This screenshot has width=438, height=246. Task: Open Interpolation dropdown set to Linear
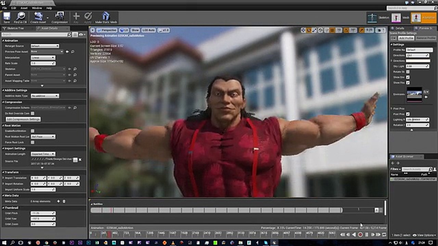tap(43, 58)
